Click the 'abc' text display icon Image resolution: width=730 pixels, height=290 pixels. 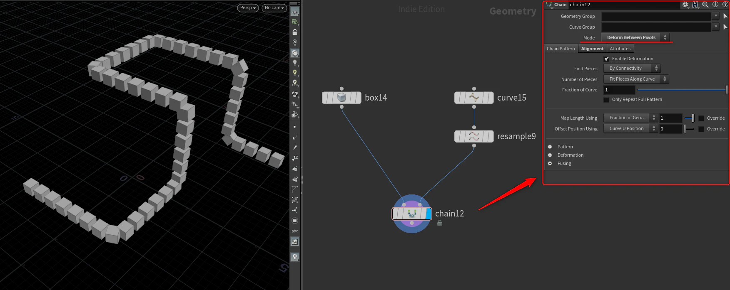295,231
